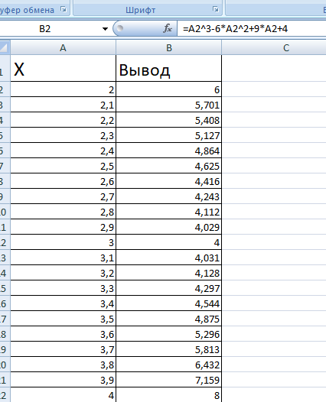Image resolution: width=326 pixels, height=402 pixels.
Task: Select cell with value 4,544
Action: coord(168,303)
